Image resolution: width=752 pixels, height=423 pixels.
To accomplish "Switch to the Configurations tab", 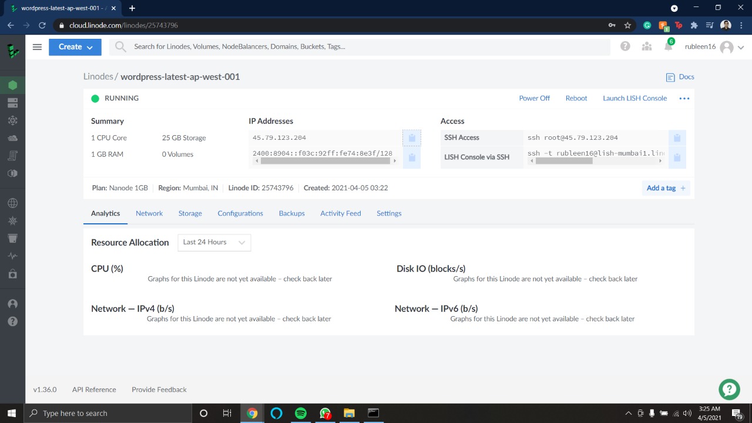I will tap(240, 213).
